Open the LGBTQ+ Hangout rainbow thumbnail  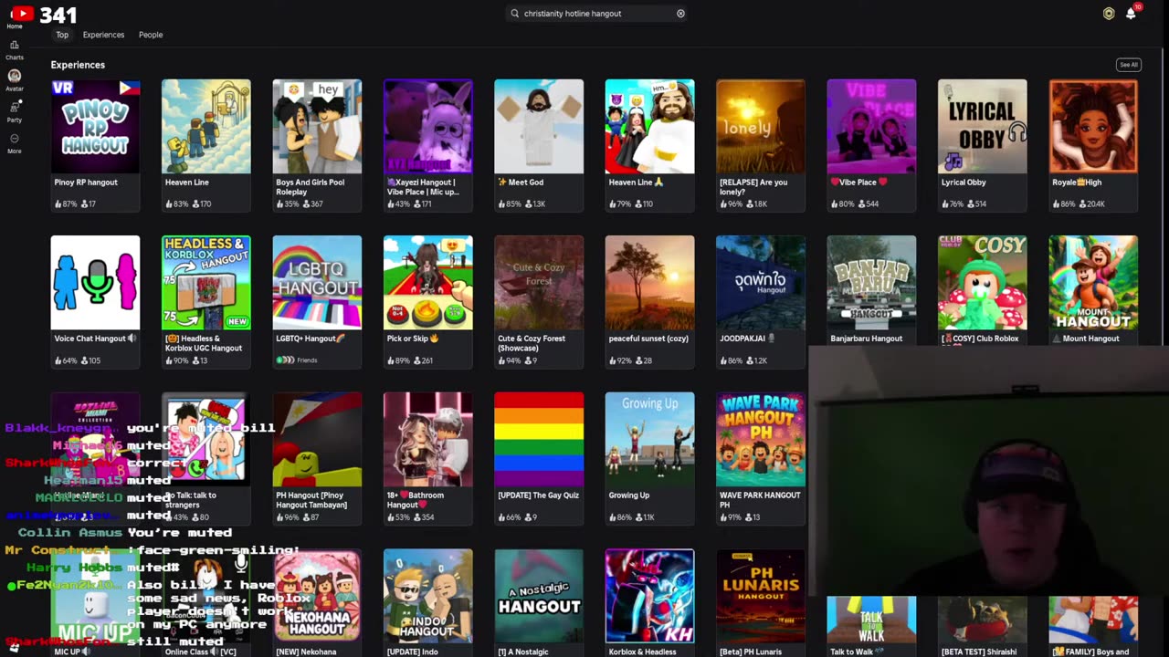coord(317,283)
